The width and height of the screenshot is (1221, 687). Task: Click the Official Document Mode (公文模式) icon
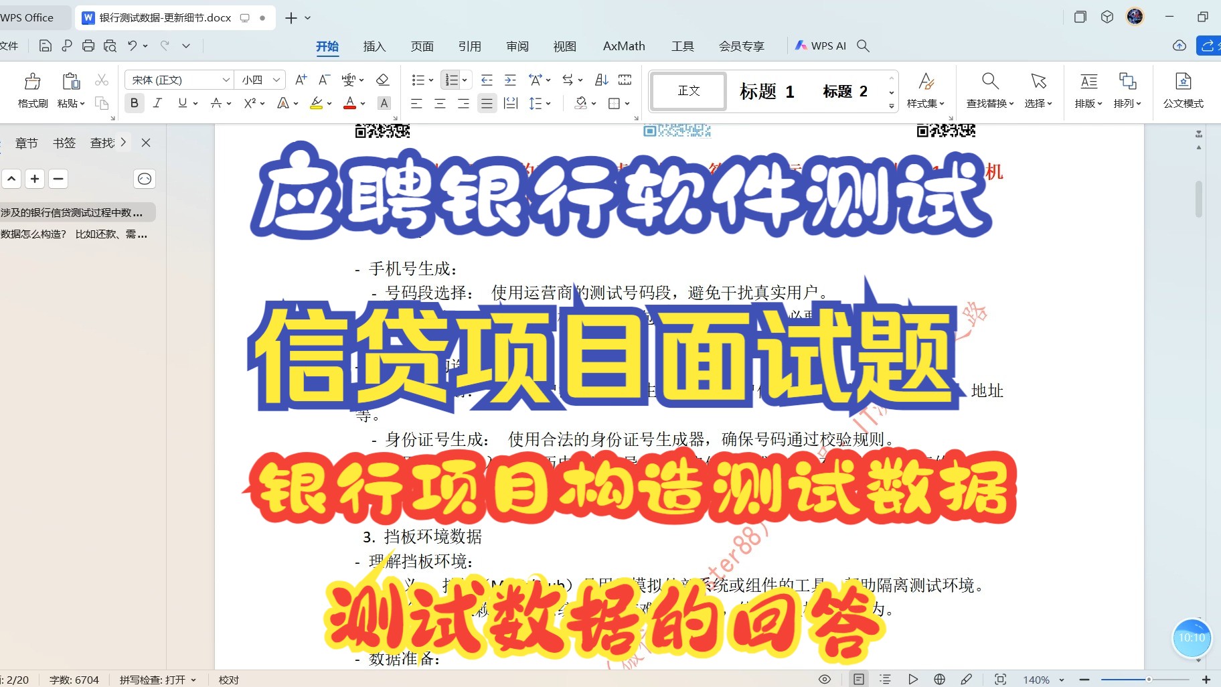click(1183, 81)
